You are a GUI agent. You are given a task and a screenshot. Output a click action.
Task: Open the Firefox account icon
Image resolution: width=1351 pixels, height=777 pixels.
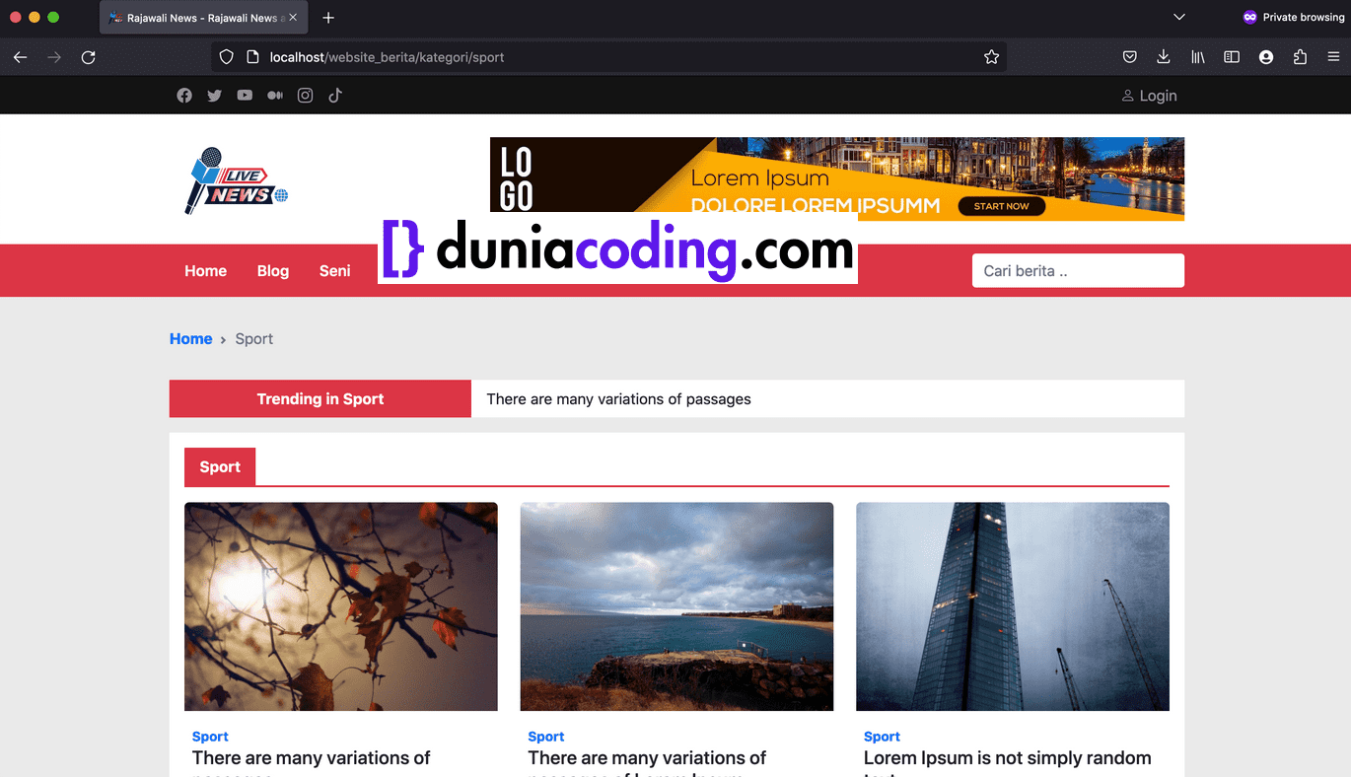tap(1265, 57)
